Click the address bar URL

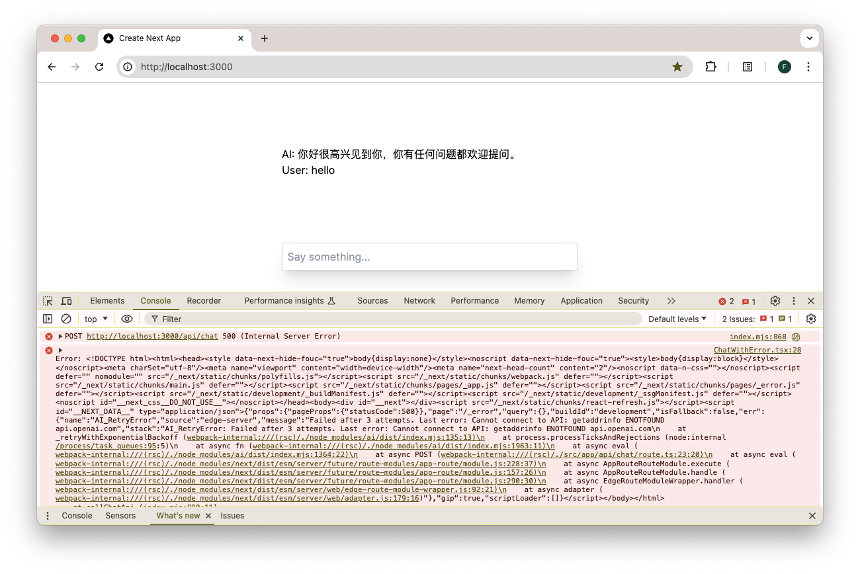[187, 67]
